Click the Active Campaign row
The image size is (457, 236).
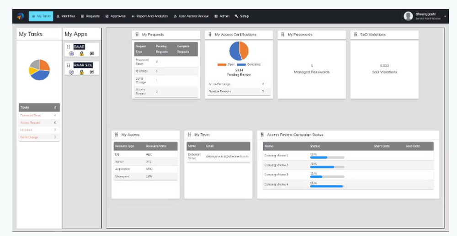coord(239,84)
